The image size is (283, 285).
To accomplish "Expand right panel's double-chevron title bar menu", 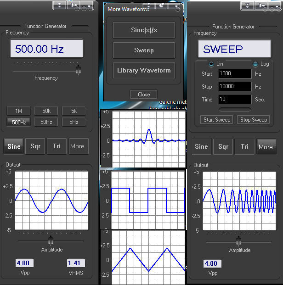I will [x=248, y=5].
